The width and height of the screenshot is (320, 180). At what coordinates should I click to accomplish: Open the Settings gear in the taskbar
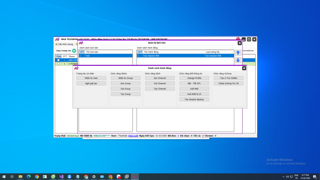pos(94,177)
